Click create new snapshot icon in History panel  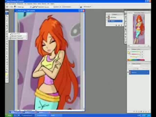pyautogui.click(x=119, y=25)
